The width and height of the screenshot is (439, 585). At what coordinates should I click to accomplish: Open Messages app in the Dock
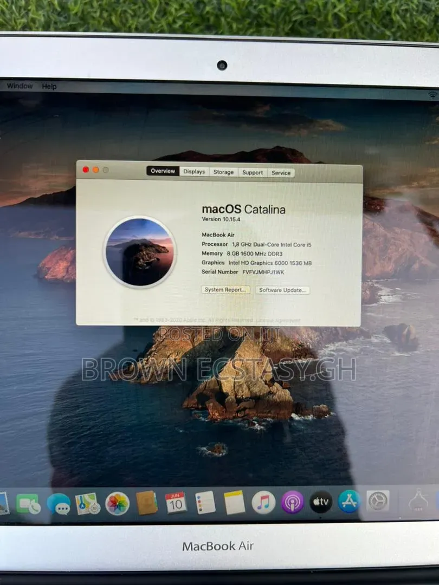pyautogui.click(x=59, y=504)
